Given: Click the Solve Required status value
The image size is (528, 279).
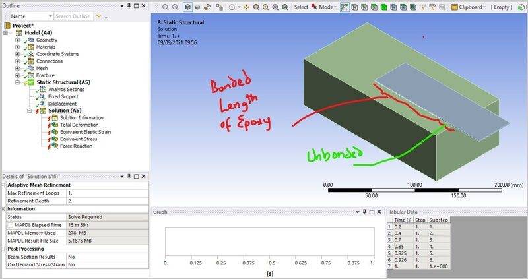Looking at the screenshot, I should coord(108,217).
